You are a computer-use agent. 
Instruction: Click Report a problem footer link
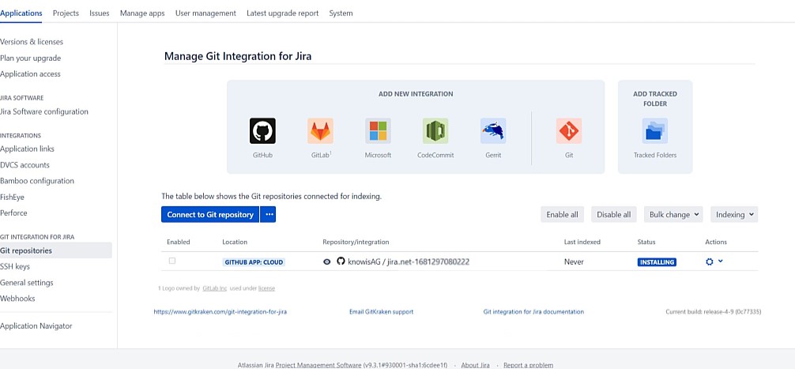529,365
